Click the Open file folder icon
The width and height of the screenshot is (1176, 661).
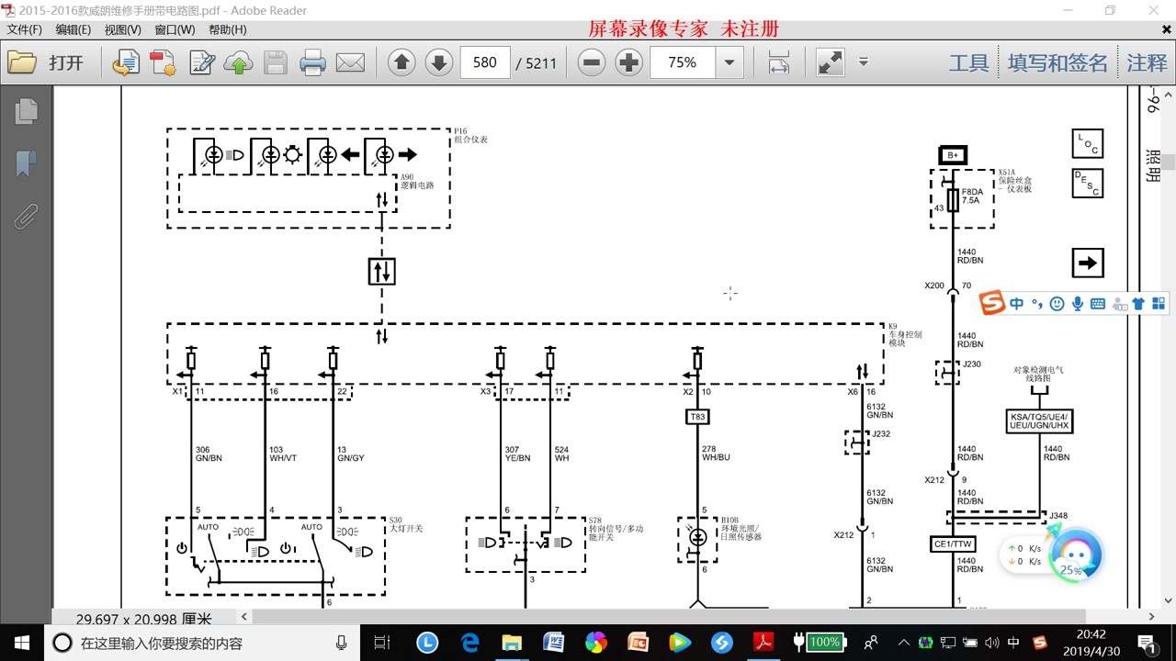(x=22, y=62)
